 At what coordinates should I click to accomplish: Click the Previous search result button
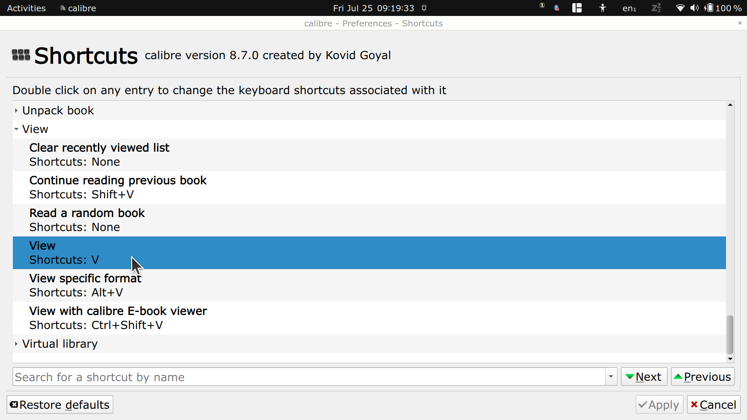coord(703,376)
